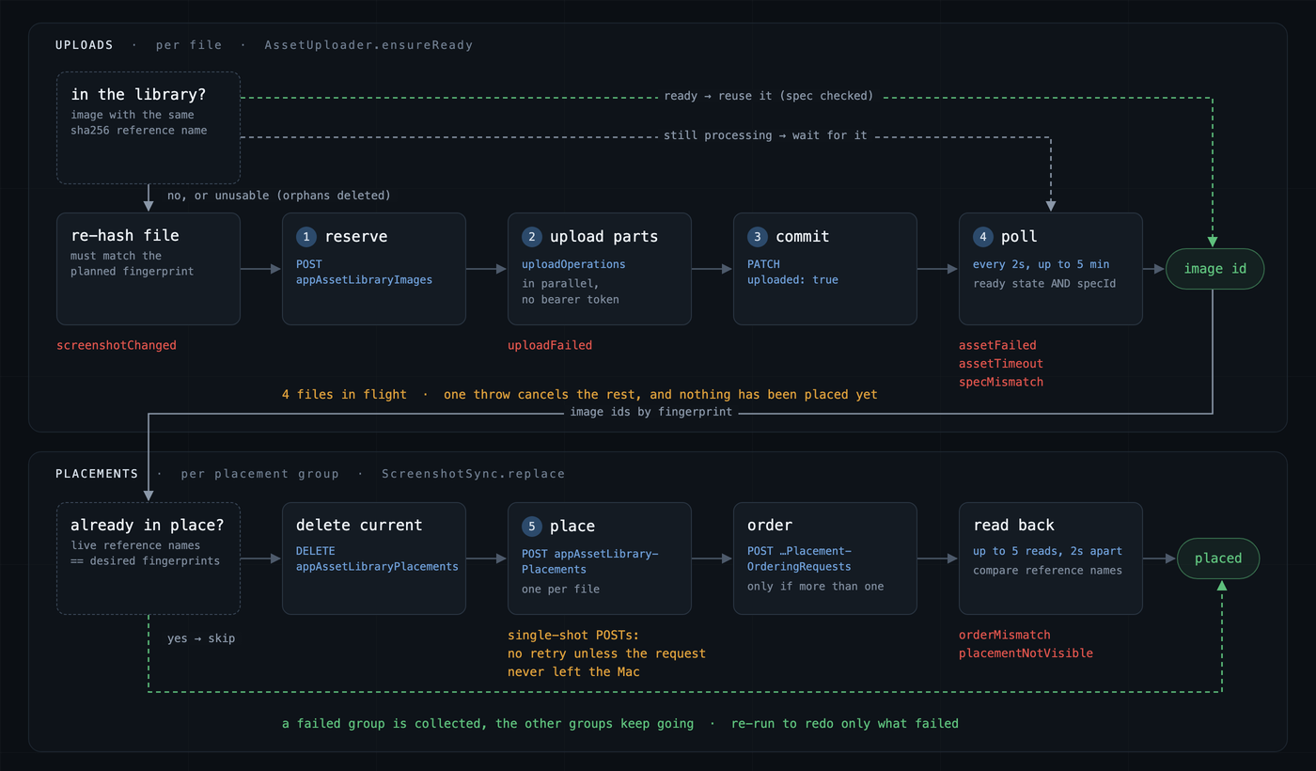This screenshot has width=1316, height=771.
Task: Click 'PATCH uploaded: true' text
Action: click(792, 272)
